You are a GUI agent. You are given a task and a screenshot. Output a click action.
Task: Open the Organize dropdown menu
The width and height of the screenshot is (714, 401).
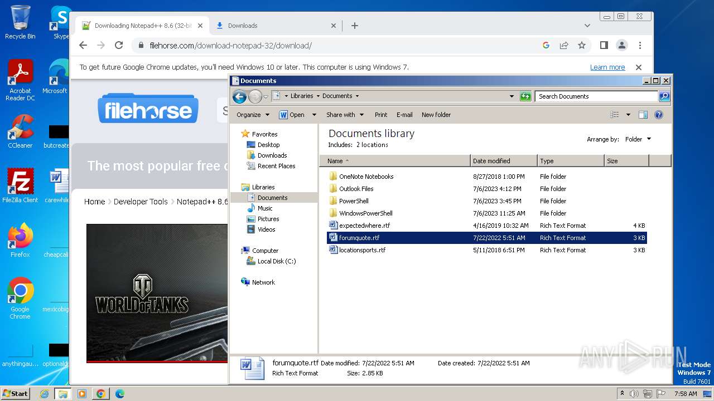[x=253, y=115]
